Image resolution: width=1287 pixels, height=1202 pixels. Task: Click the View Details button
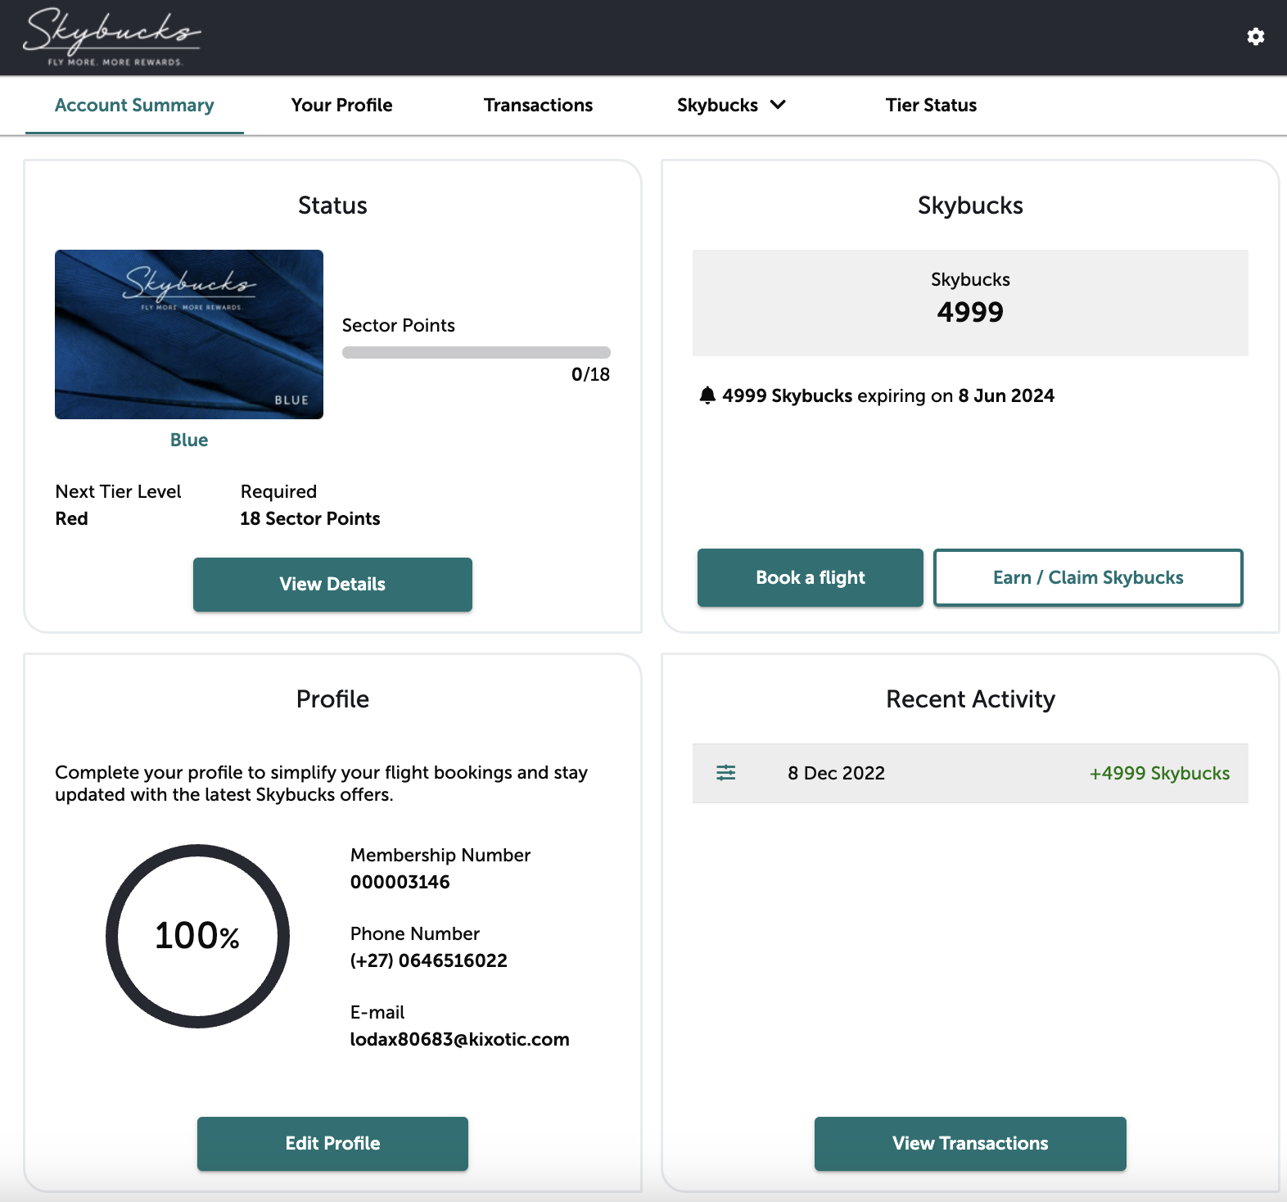pos(332,585)
